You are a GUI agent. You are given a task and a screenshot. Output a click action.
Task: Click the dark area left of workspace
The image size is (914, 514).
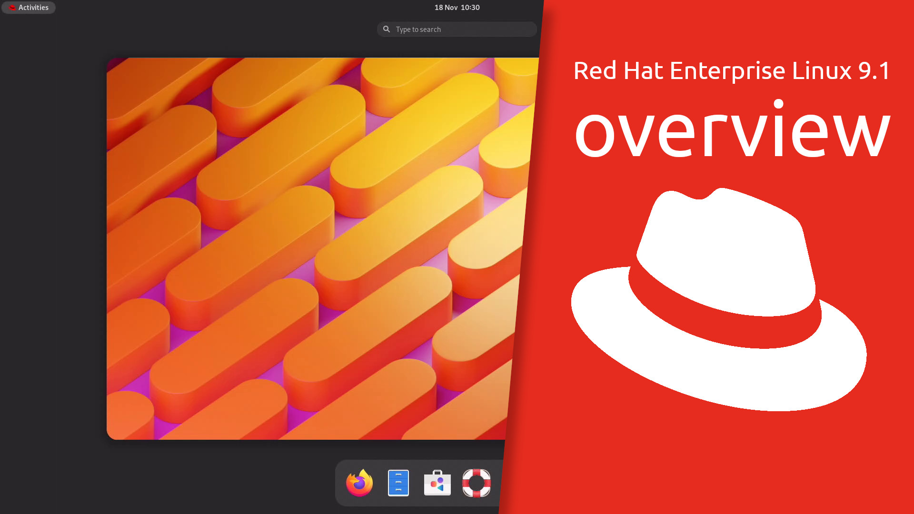[52, 247]
